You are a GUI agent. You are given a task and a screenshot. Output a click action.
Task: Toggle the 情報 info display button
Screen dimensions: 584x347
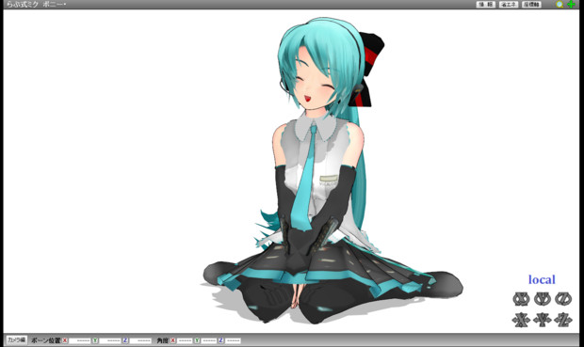[486, 5]
